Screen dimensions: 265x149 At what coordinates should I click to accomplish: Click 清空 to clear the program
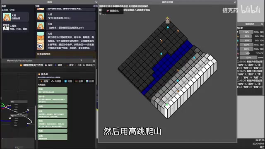tap(70, 65)
